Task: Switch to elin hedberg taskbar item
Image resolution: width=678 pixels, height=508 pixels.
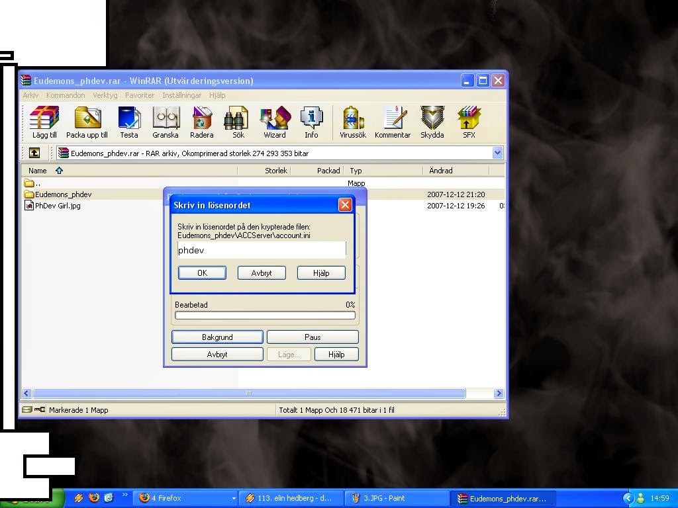Action: point(291,498)
